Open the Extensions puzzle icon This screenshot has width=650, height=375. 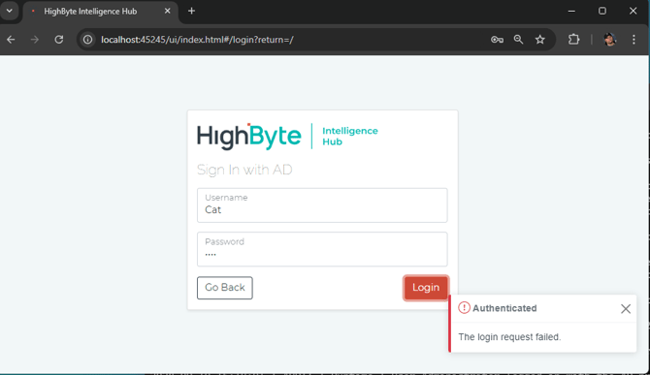[x=573, y=40]
